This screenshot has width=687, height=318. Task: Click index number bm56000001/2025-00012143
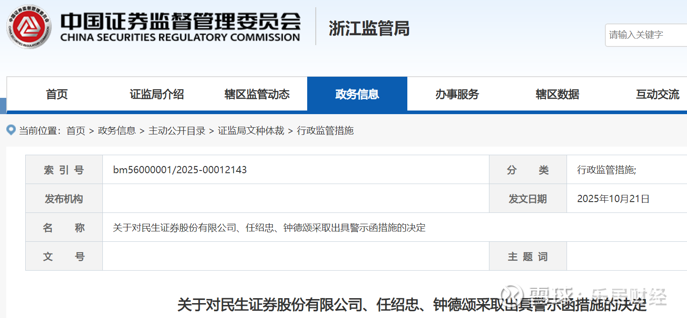point(180,170)
